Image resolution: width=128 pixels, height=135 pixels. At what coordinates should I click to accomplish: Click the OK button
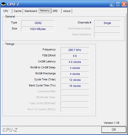[x=114, y=130]
